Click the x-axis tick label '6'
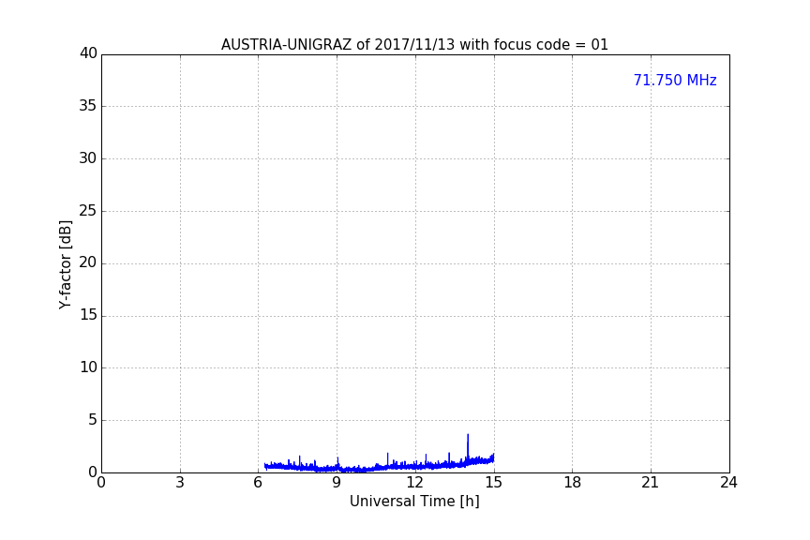This screenshot has width=810, height=540. 259,483
